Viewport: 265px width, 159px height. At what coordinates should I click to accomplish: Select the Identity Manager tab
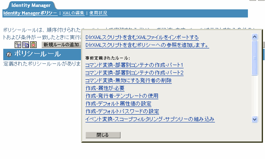(x=31, y=5)
